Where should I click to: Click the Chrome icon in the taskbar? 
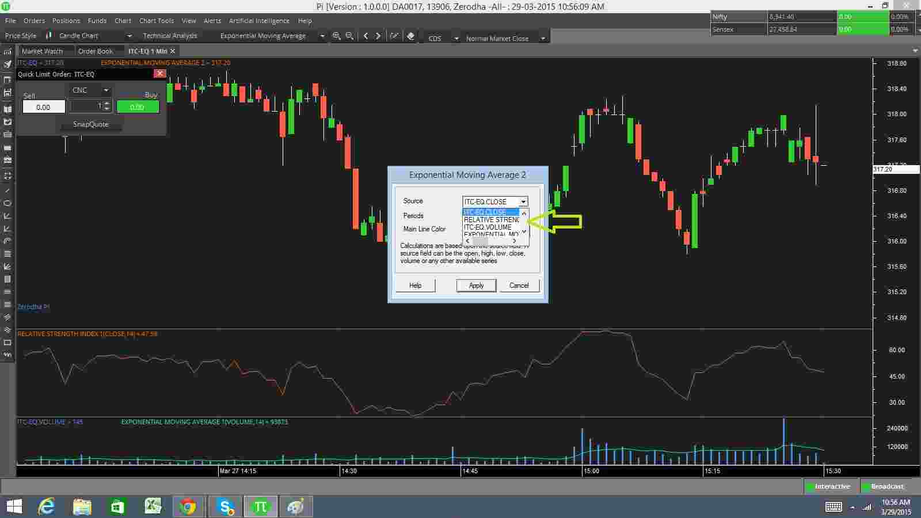[187, 506]
